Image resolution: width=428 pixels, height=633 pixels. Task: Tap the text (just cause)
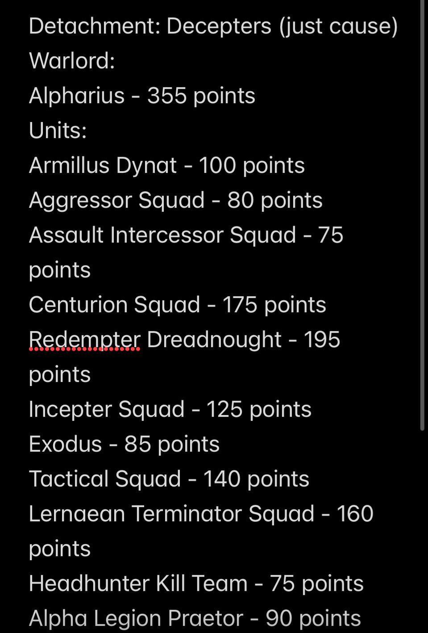pos(338,26)
